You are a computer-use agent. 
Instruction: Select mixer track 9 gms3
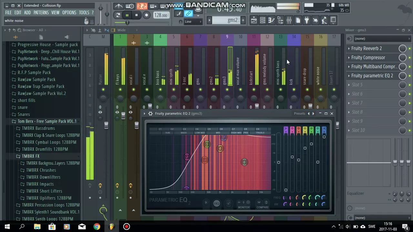(227, 61)
